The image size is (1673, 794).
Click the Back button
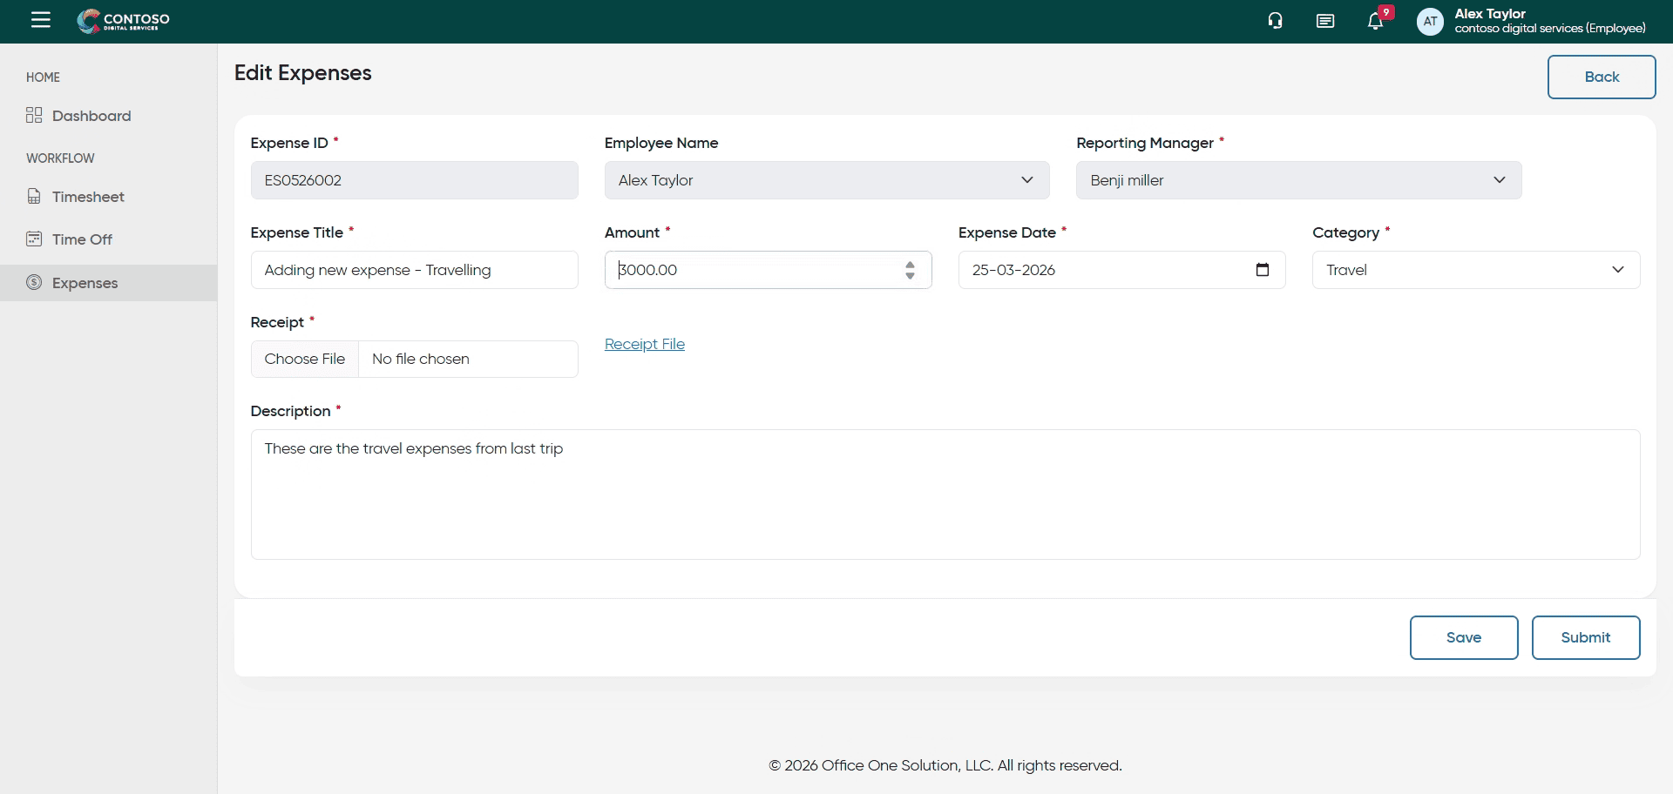pos(1601,77)
